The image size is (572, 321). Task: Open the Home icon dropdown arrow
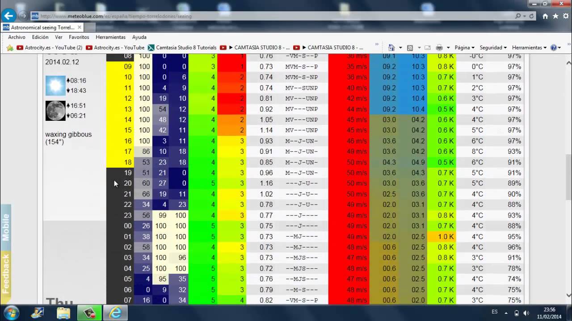[400, 48]
